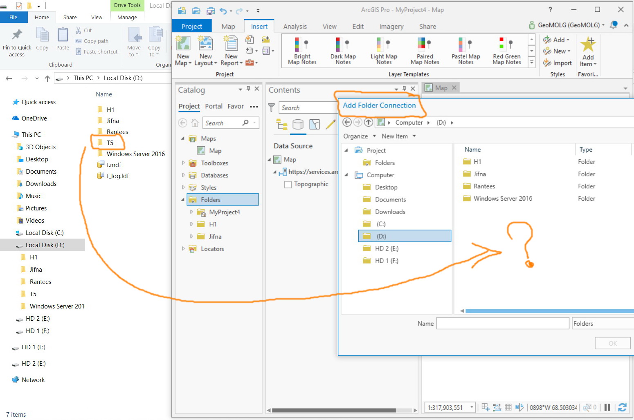Expand the Toolboxes node in Catalog

183,163
